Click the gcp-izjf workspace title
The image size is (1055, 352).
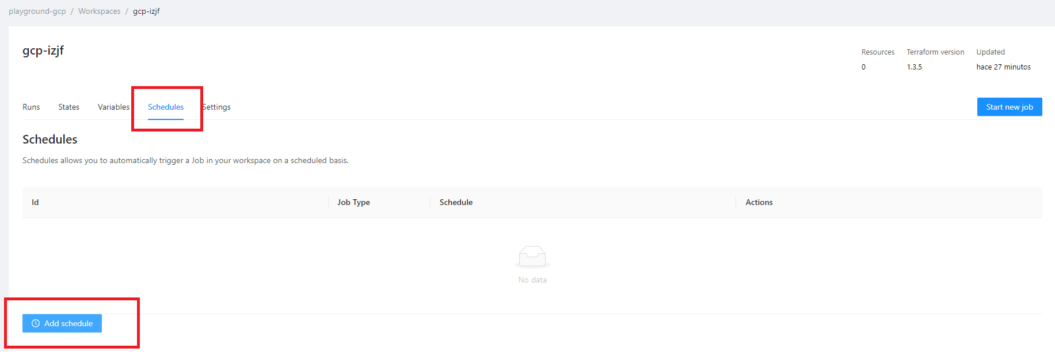pyautogui.click(x=43, y=51)
